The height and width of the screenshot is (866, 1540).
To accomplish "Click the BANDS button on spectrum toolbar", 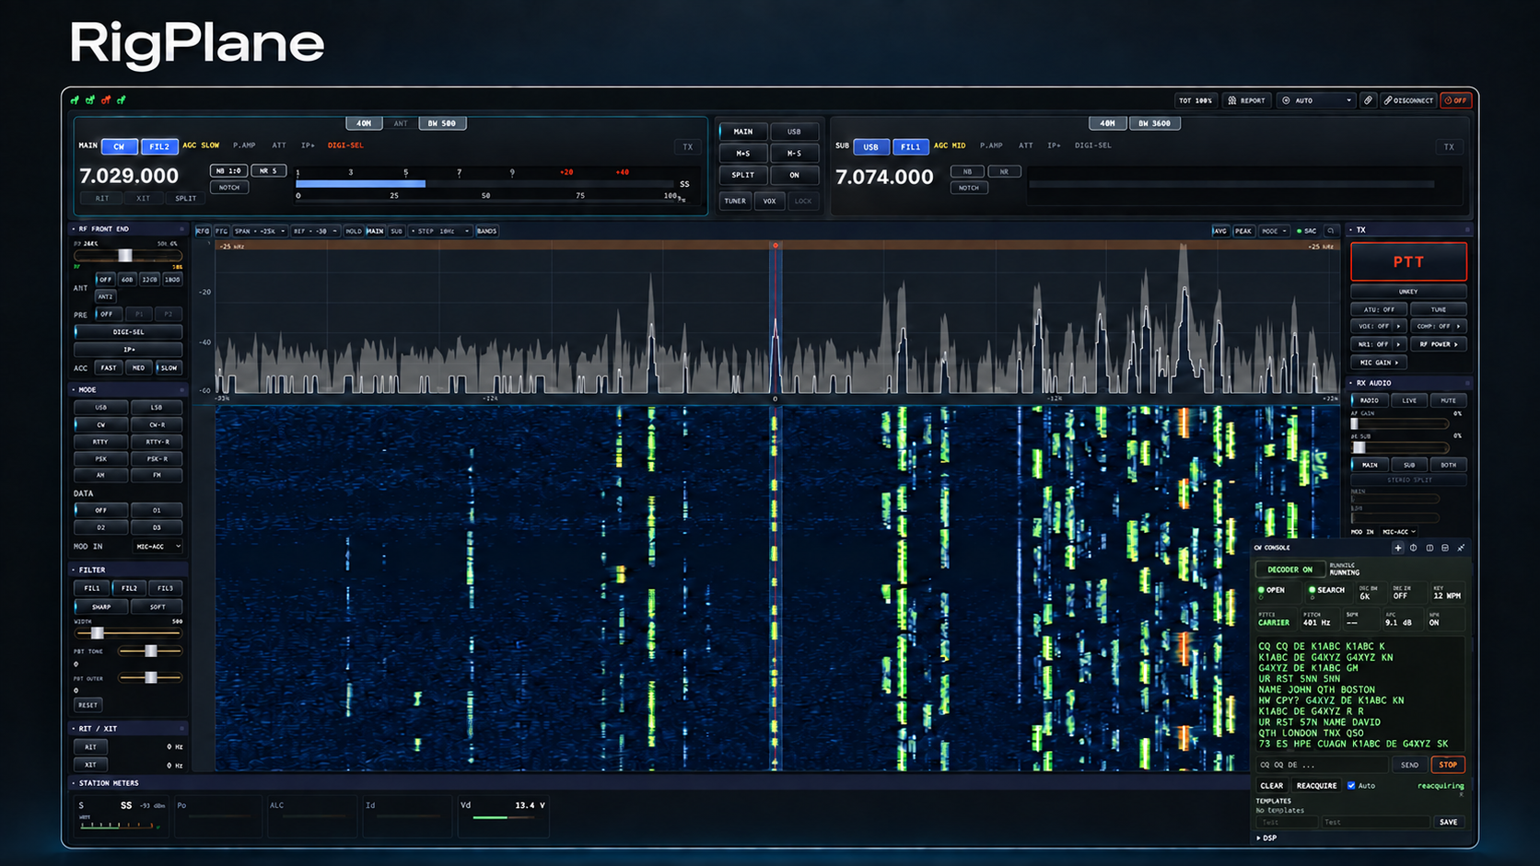I will 486,231.
